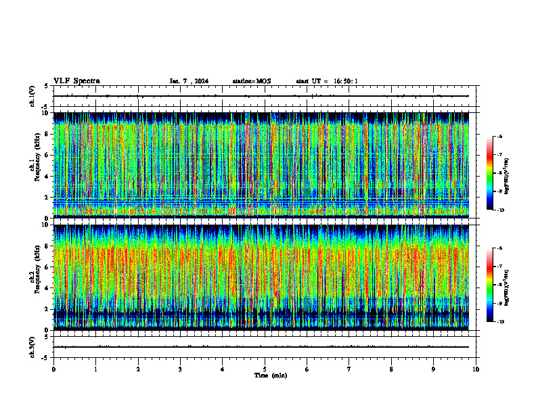Click the time axis tick label "5"
536x414 pixels.
[x=265, y=369]
